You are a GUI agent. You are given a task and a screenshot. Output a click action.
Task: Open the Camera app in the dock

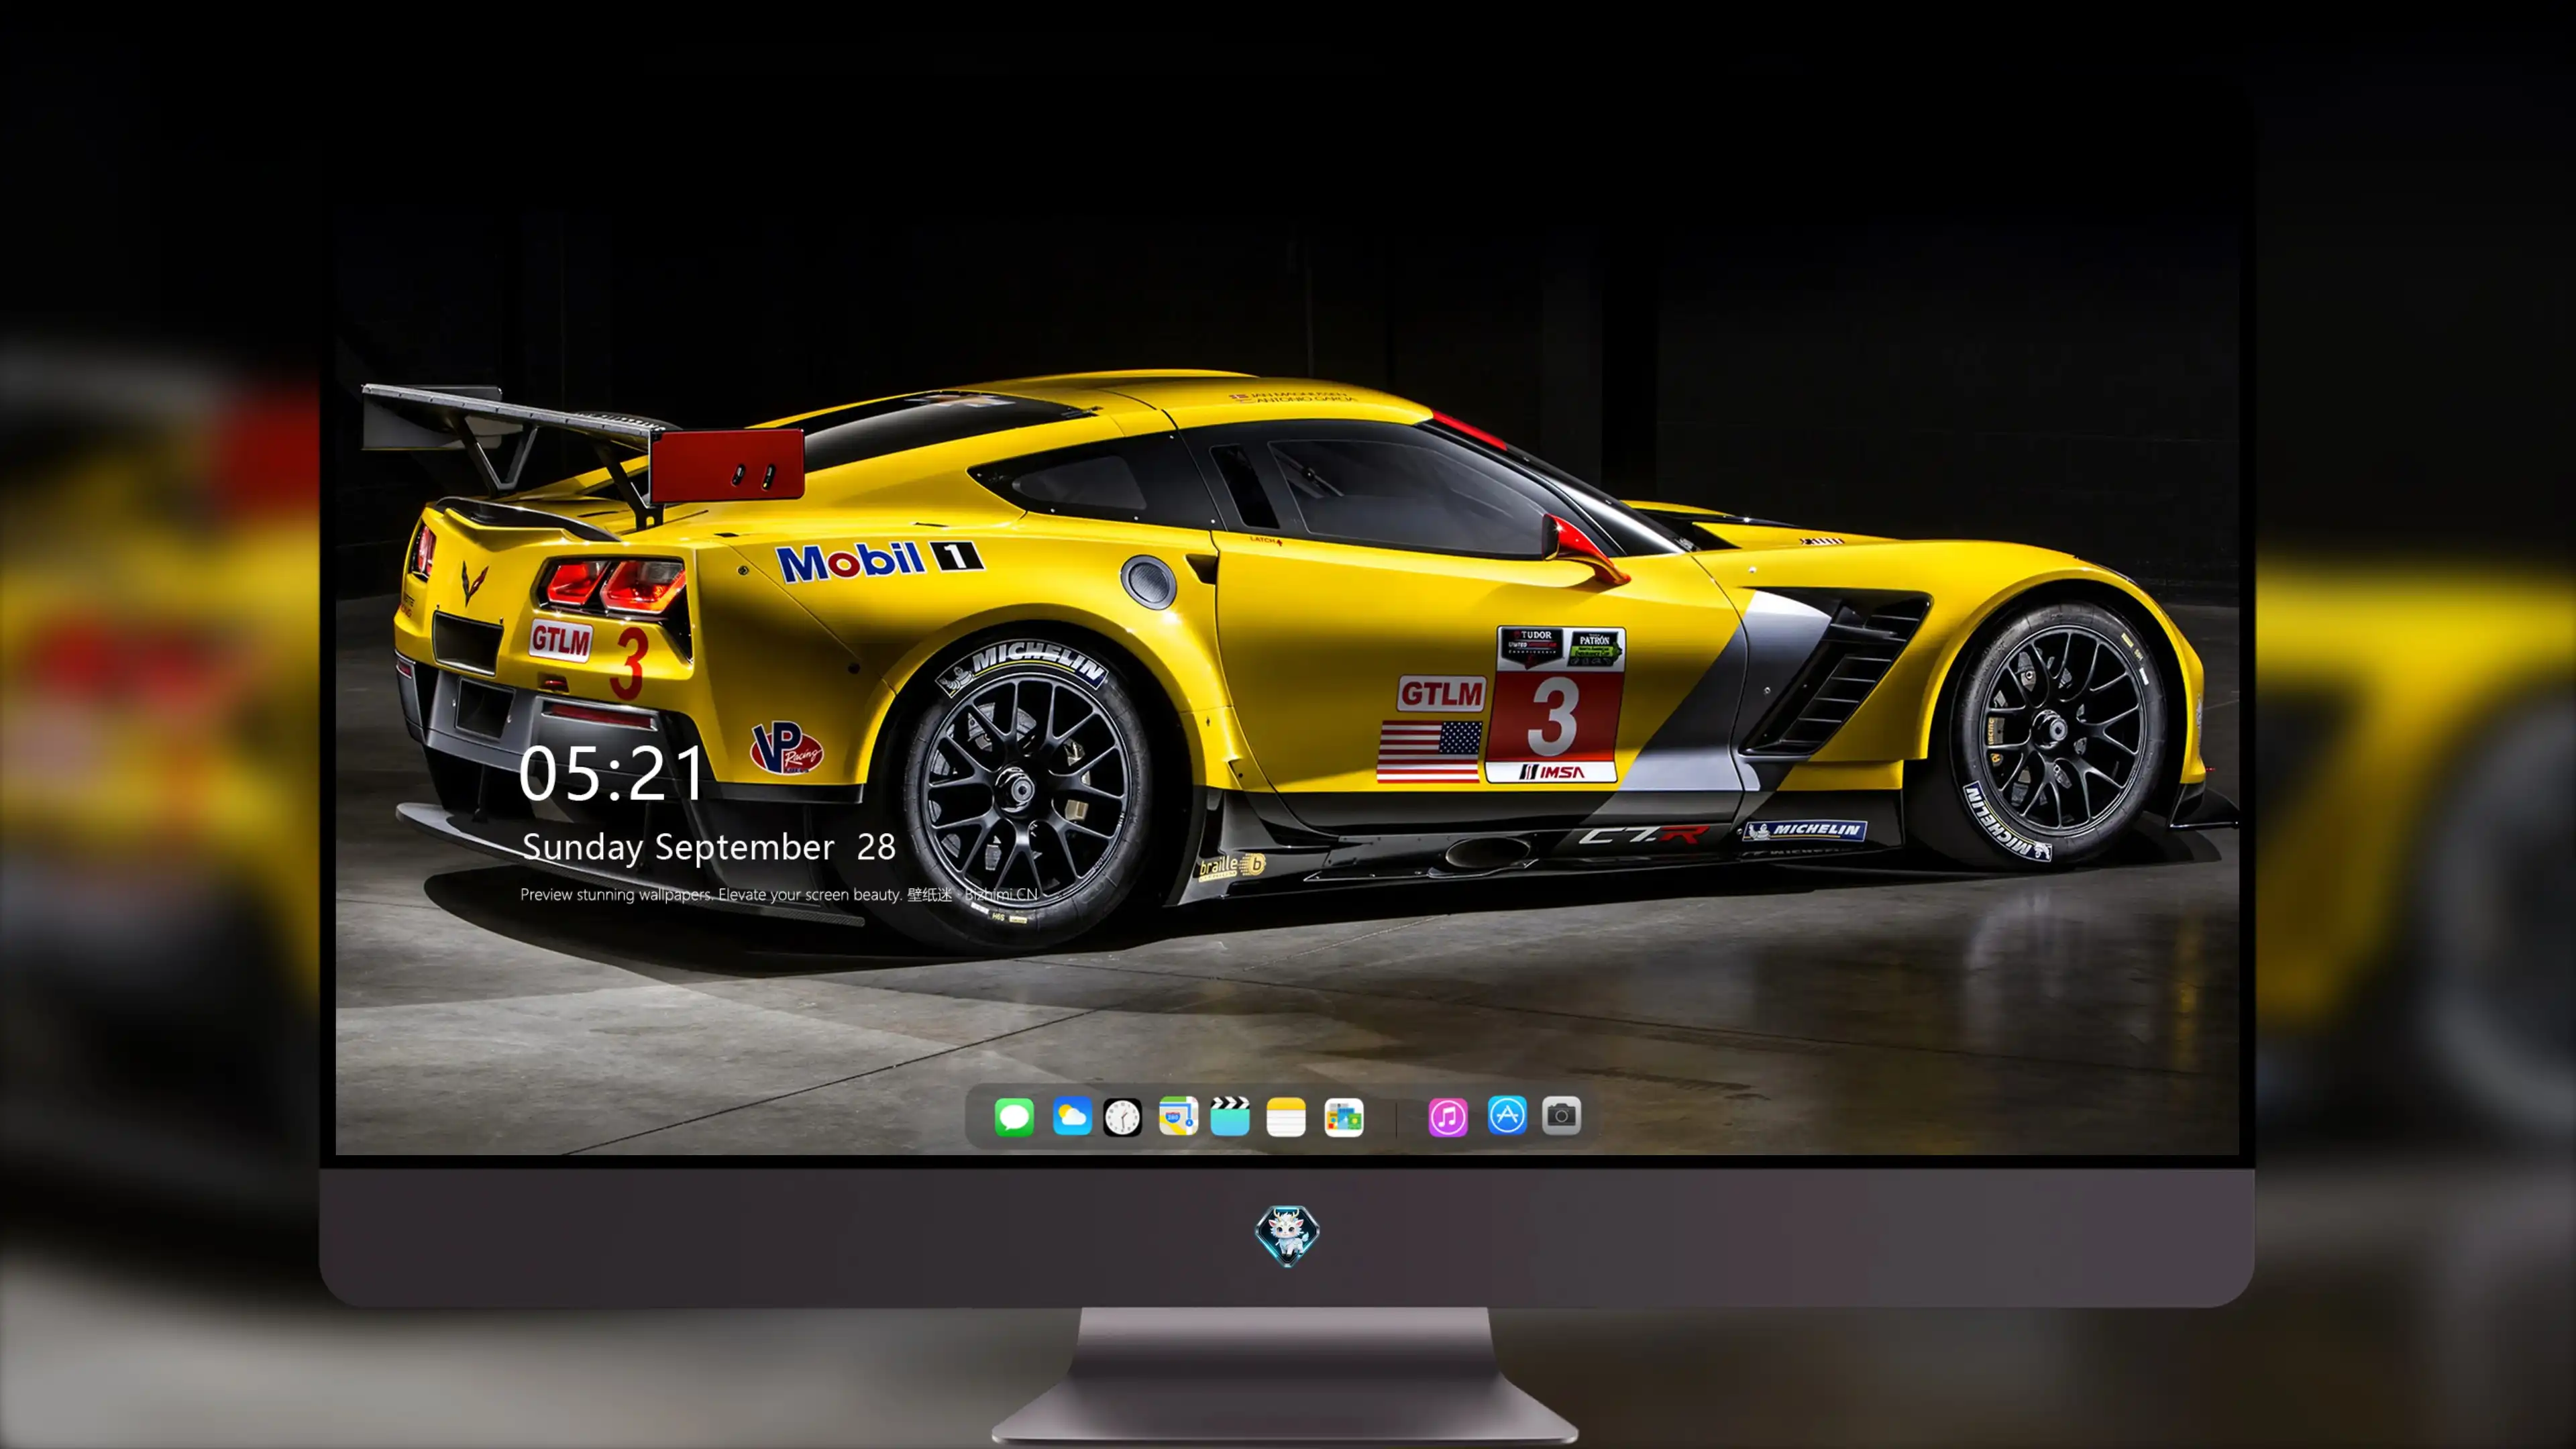click(x=1561, y=1116)
